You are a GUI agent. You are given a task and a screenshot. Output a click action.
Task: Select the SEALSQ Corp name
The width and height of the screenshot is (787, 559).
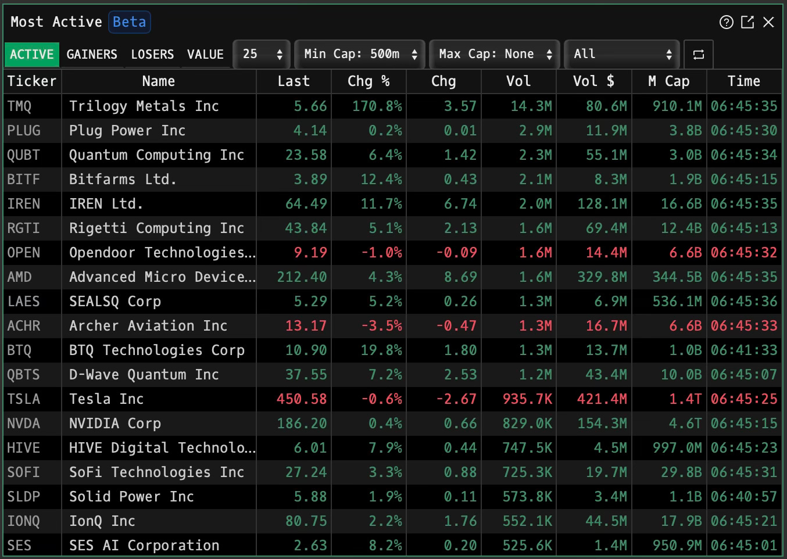point(115,302)
